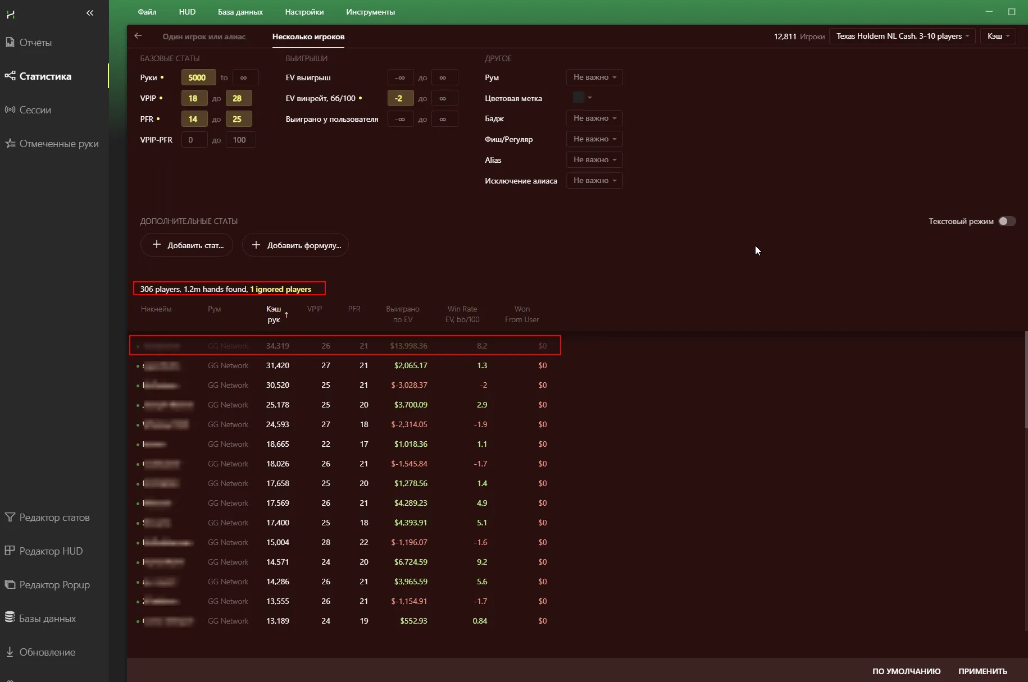Click the PFR maximum field 25
This screenshot has height=682, width=1028.
238,119
